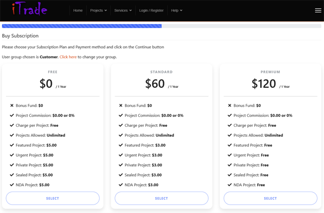Select the Standard $60 plan
This screenshot has width=324, height=213.
coord(162,199)
